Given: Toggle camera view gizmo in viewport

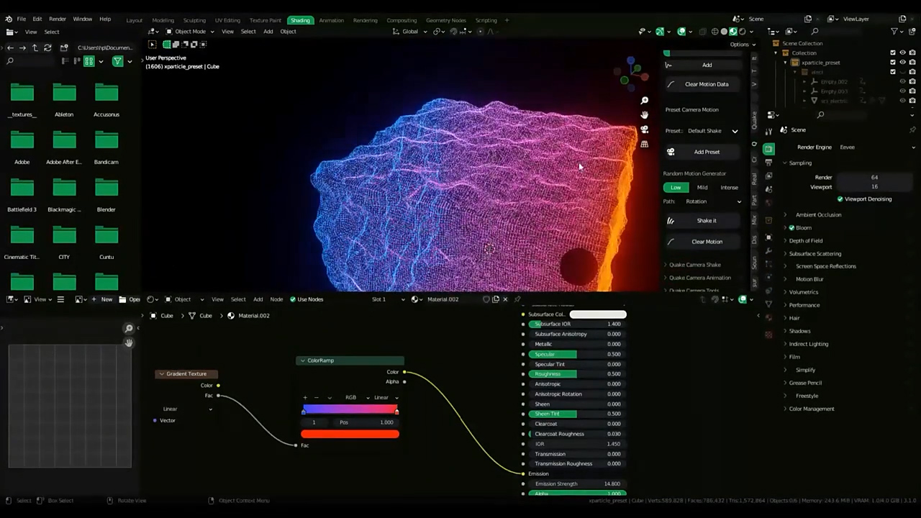Looking at the screenshot, I should (644, 129).
